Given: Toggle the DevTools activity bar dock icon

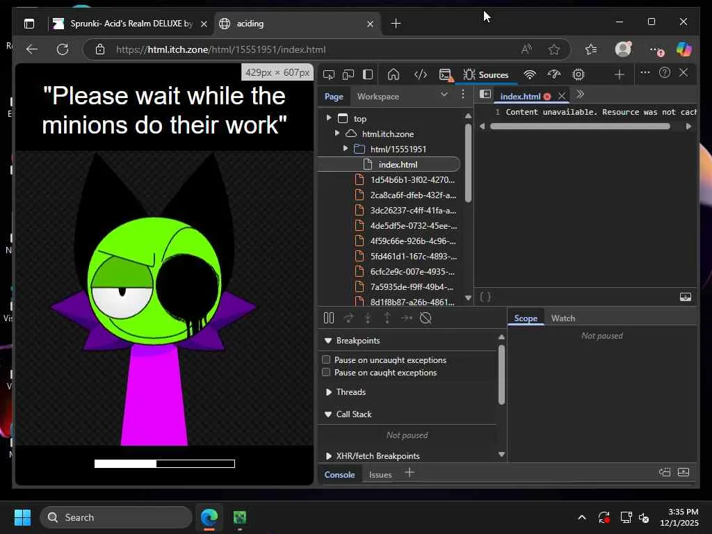Looking at the screenshot, I should pyautogui.click(x=368, y=74).
